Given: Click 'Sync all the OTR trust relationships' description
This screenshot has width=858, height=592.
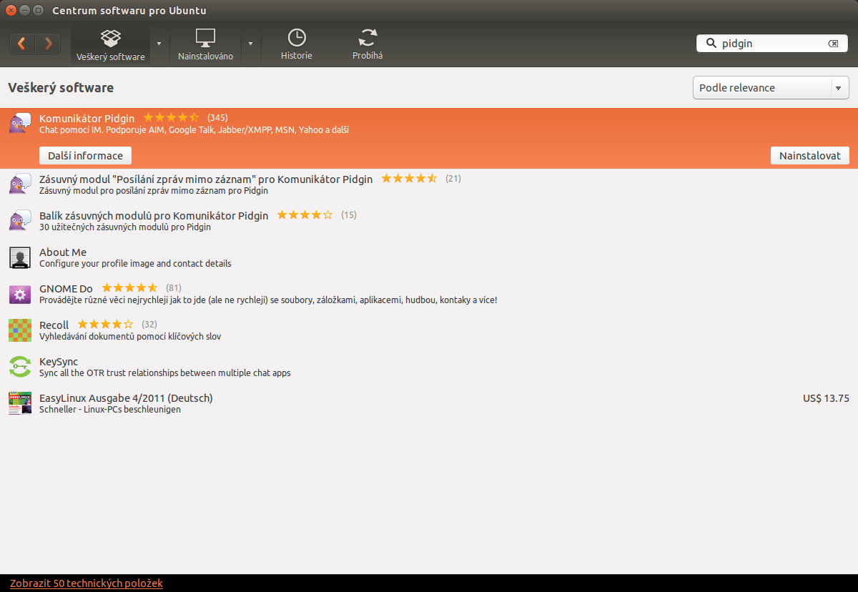Looking at the screenshot, I should 165,373.
